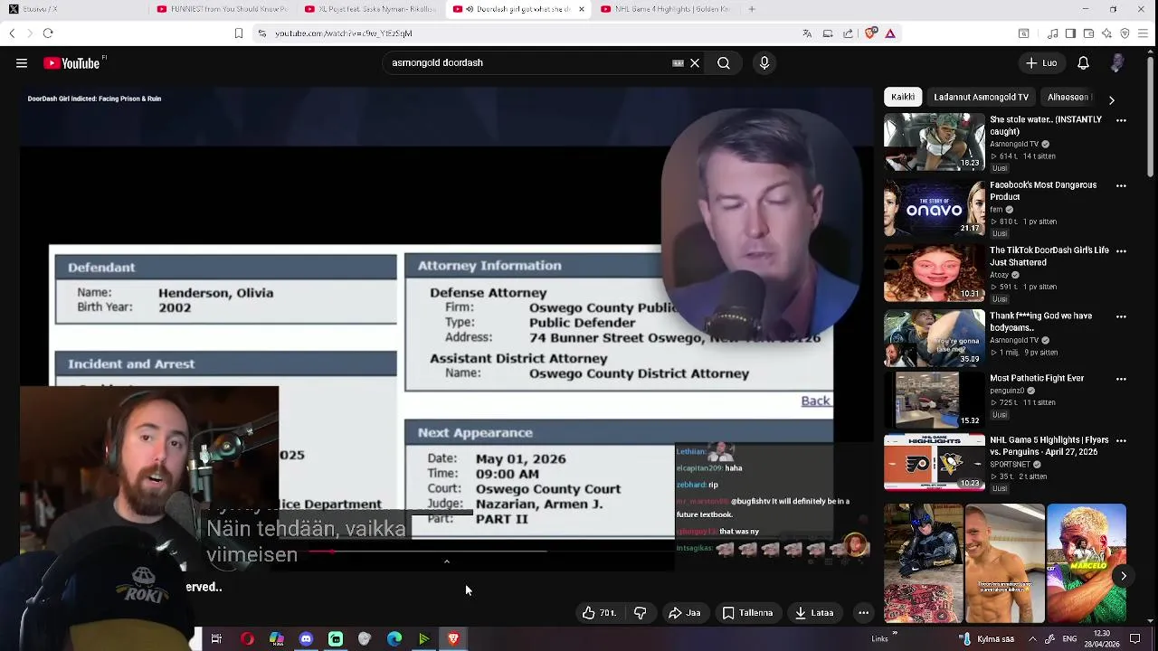
Task: Open options for Facebook's Most Dangerous Product
Action: [1121, 186]
